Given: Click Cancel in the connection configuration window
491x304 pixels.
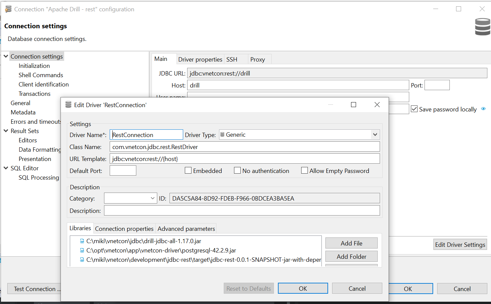Looking at the screenshot, I should [x=462, y=289].
